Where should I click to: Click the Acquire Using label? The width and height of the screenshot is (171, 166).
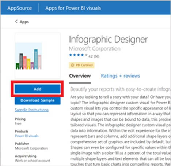tap(26, 156)
